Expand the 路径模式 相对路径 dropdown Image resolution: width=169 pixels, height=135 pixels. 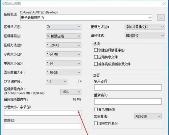coord(145,36)
